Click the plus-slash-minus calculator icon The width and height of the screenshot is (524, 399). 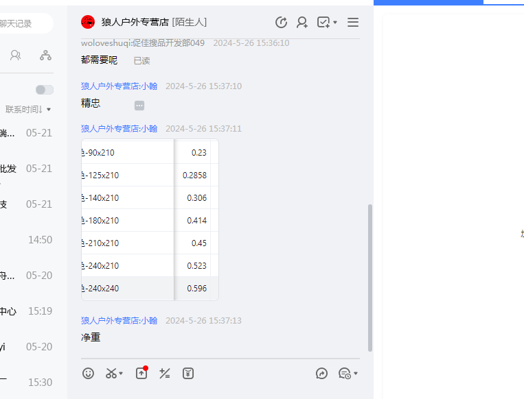pos(165,374)
